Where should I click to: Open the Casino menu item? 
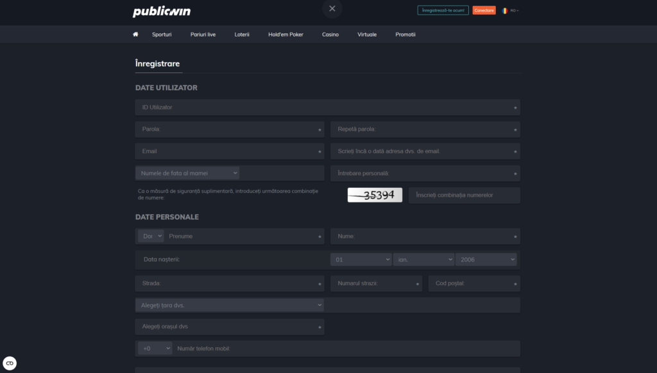330,35
